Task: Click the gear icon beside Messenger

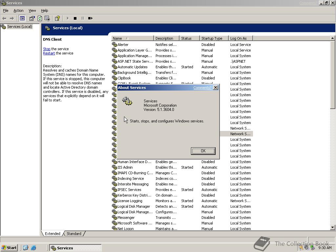Action: tap(115, 217)
